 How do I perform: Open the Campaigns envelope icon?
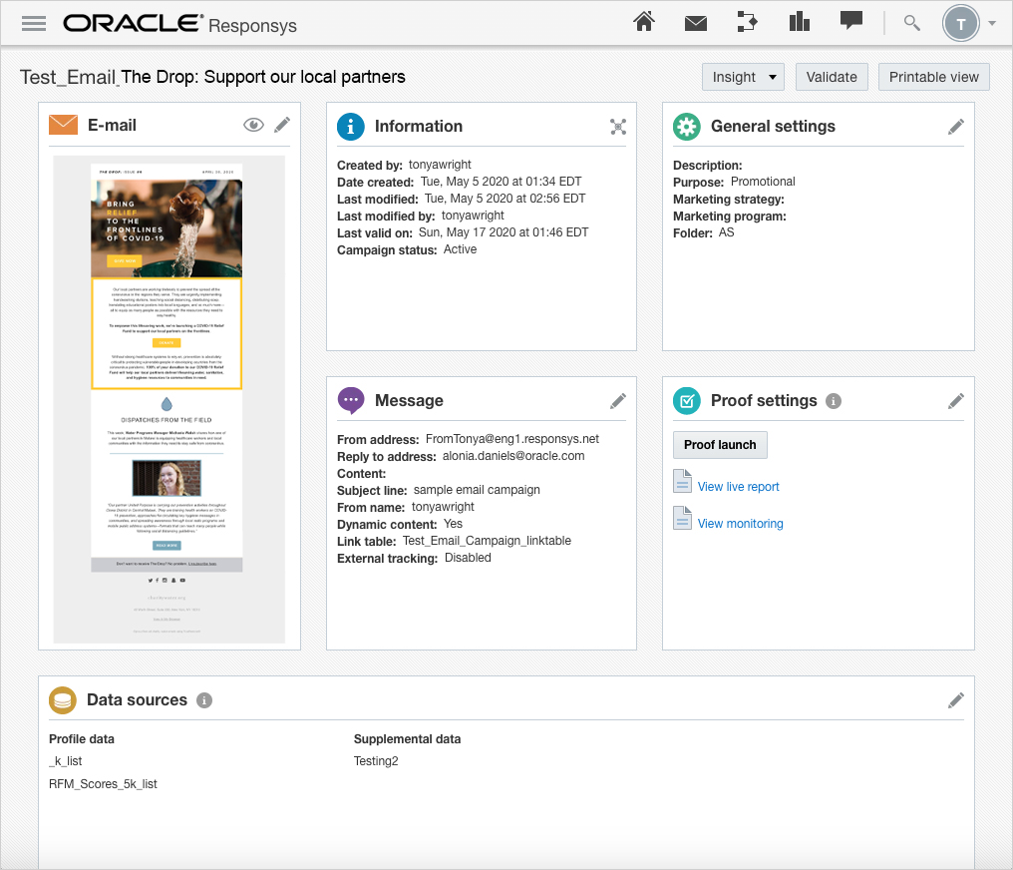696,24
